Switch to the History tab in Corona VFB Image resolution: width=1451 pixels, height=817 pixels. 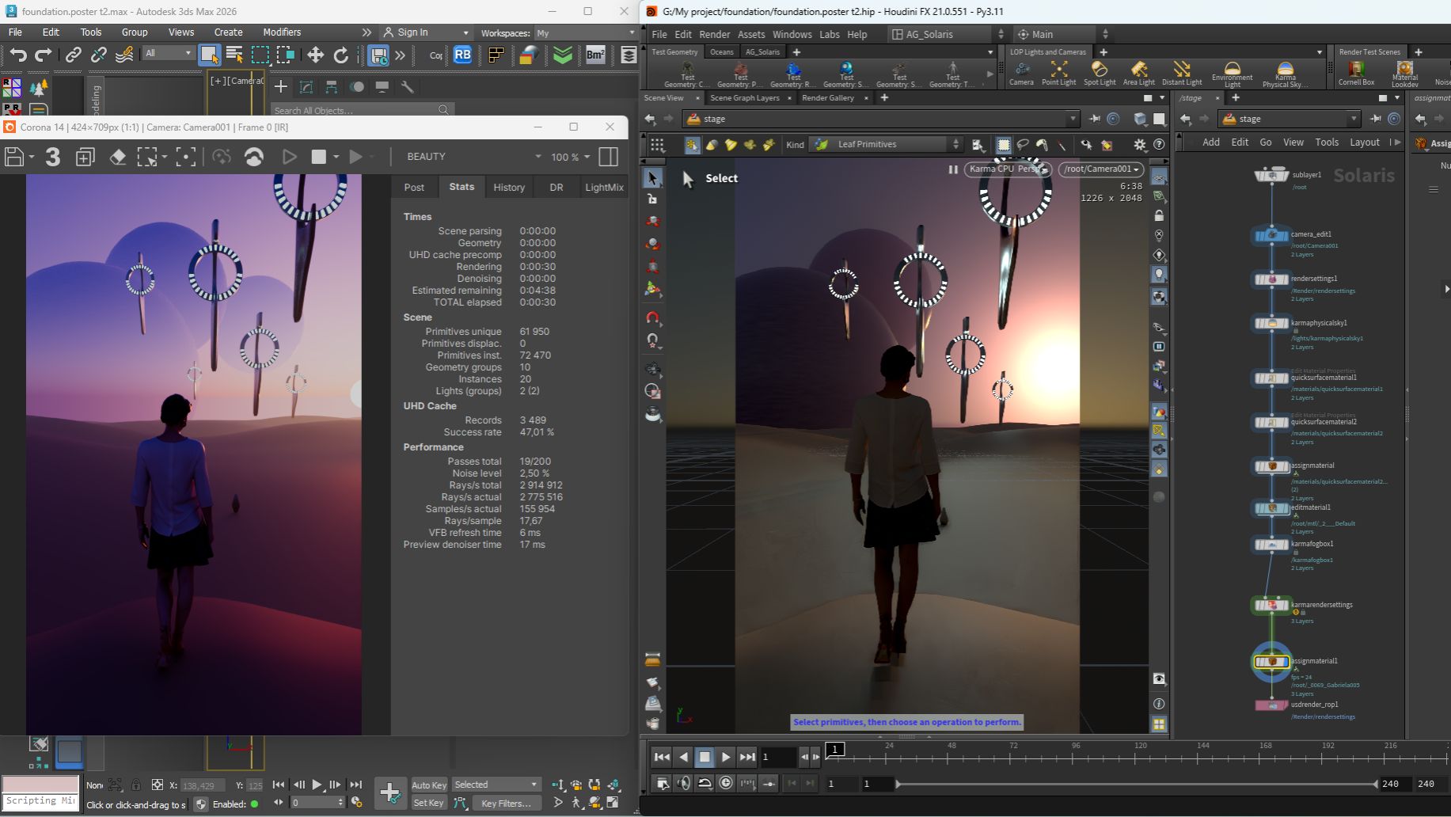509,187
